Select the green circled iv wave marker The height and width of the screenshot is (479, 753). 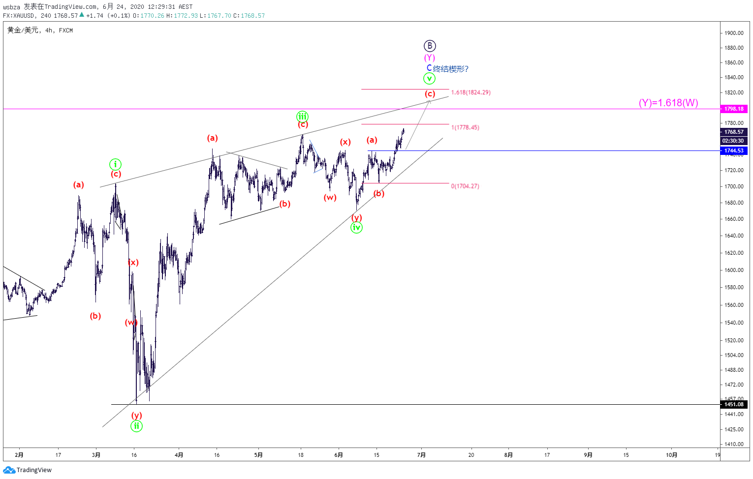tap(356, 228)
